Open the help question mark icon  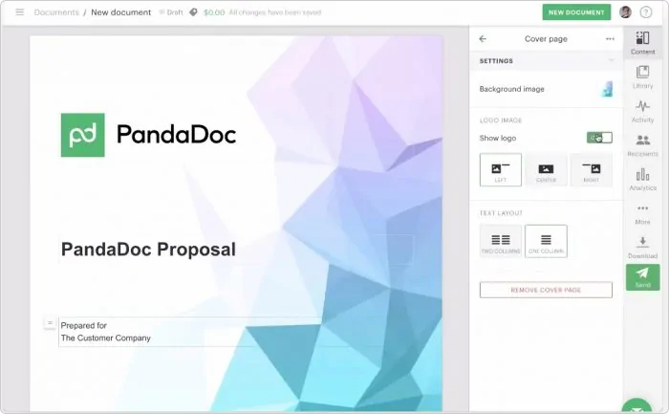point(646,12)
